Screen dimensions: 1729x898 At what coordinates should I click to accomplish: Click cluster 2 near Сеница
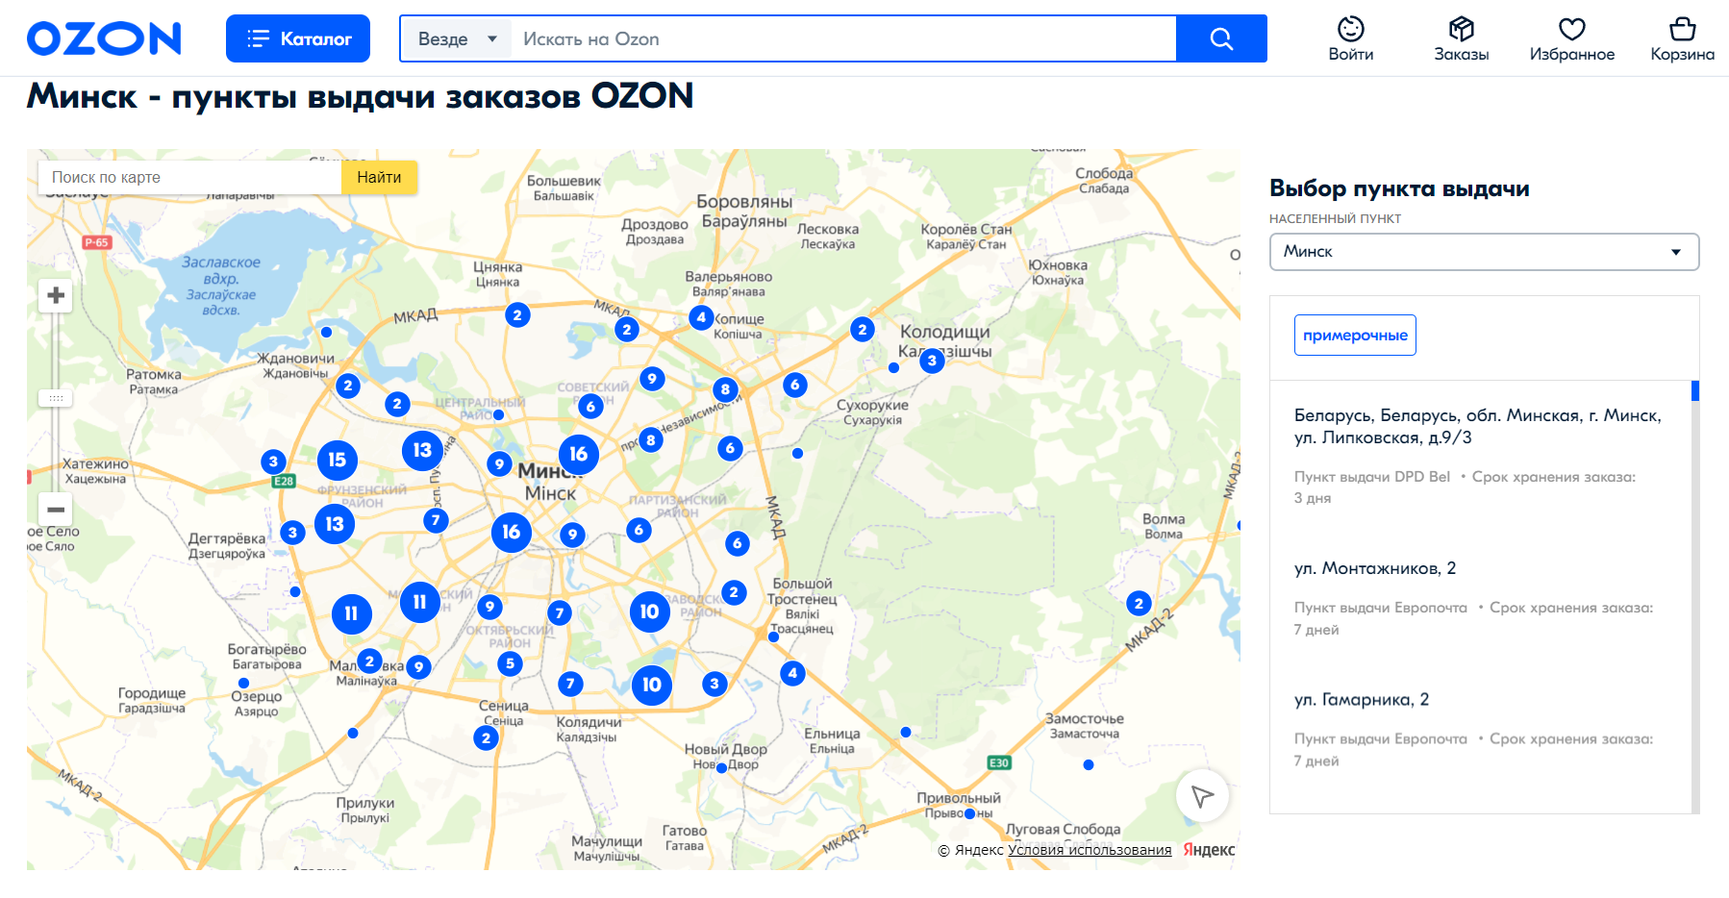pyautogui.click(x=486, y=738)
